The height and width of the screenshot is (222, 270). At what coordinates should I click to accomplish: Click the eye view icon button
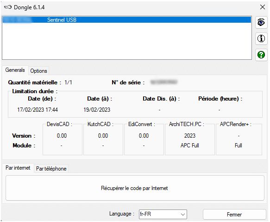261,22
